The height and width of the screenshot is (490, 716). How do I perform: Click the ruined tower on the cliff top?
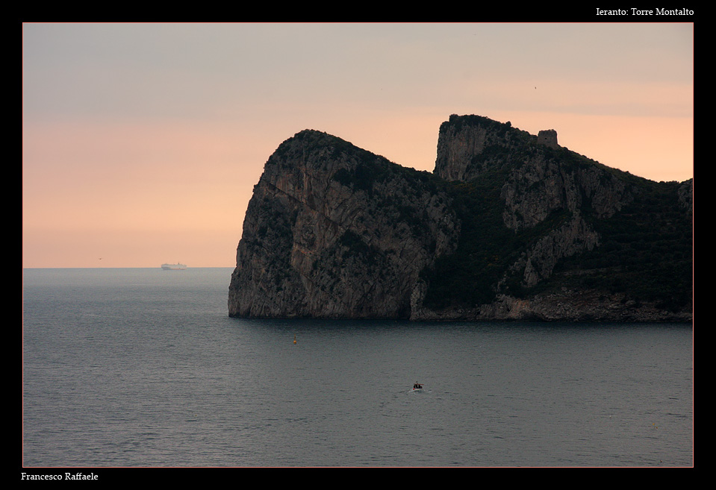(547, 138)
